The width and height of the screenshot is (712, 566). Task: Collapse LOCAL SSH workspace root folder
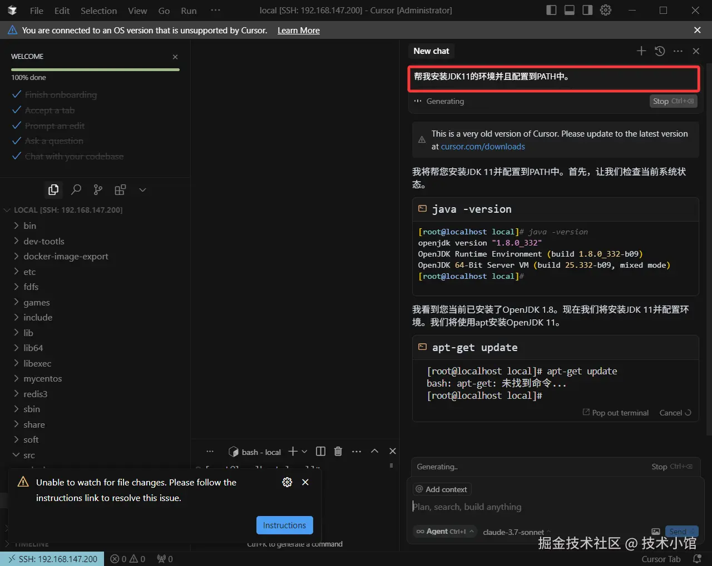[95, 210]
